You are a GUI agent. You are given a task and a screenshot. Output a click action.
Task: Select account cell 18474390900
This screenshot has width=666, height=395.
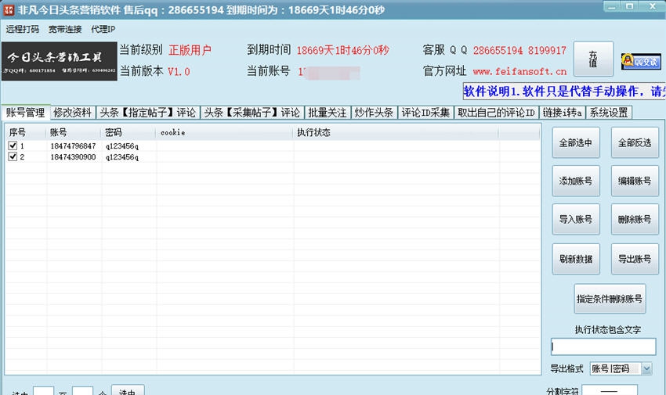click(x=73, y=156)
